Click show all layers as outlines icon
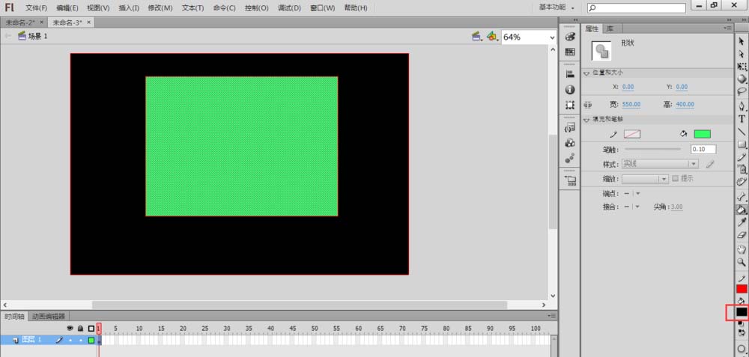The image size is (749, 357). click(91, 329)
